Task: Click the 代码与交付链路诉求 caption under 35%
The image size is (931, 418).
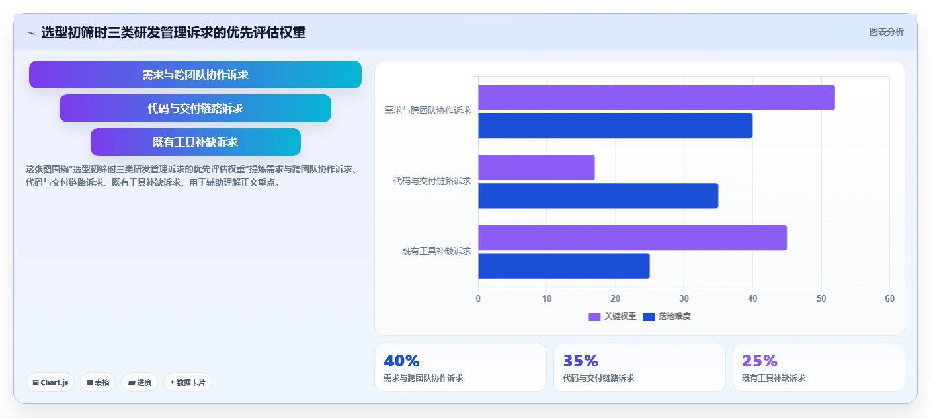Action: [598, 378]
